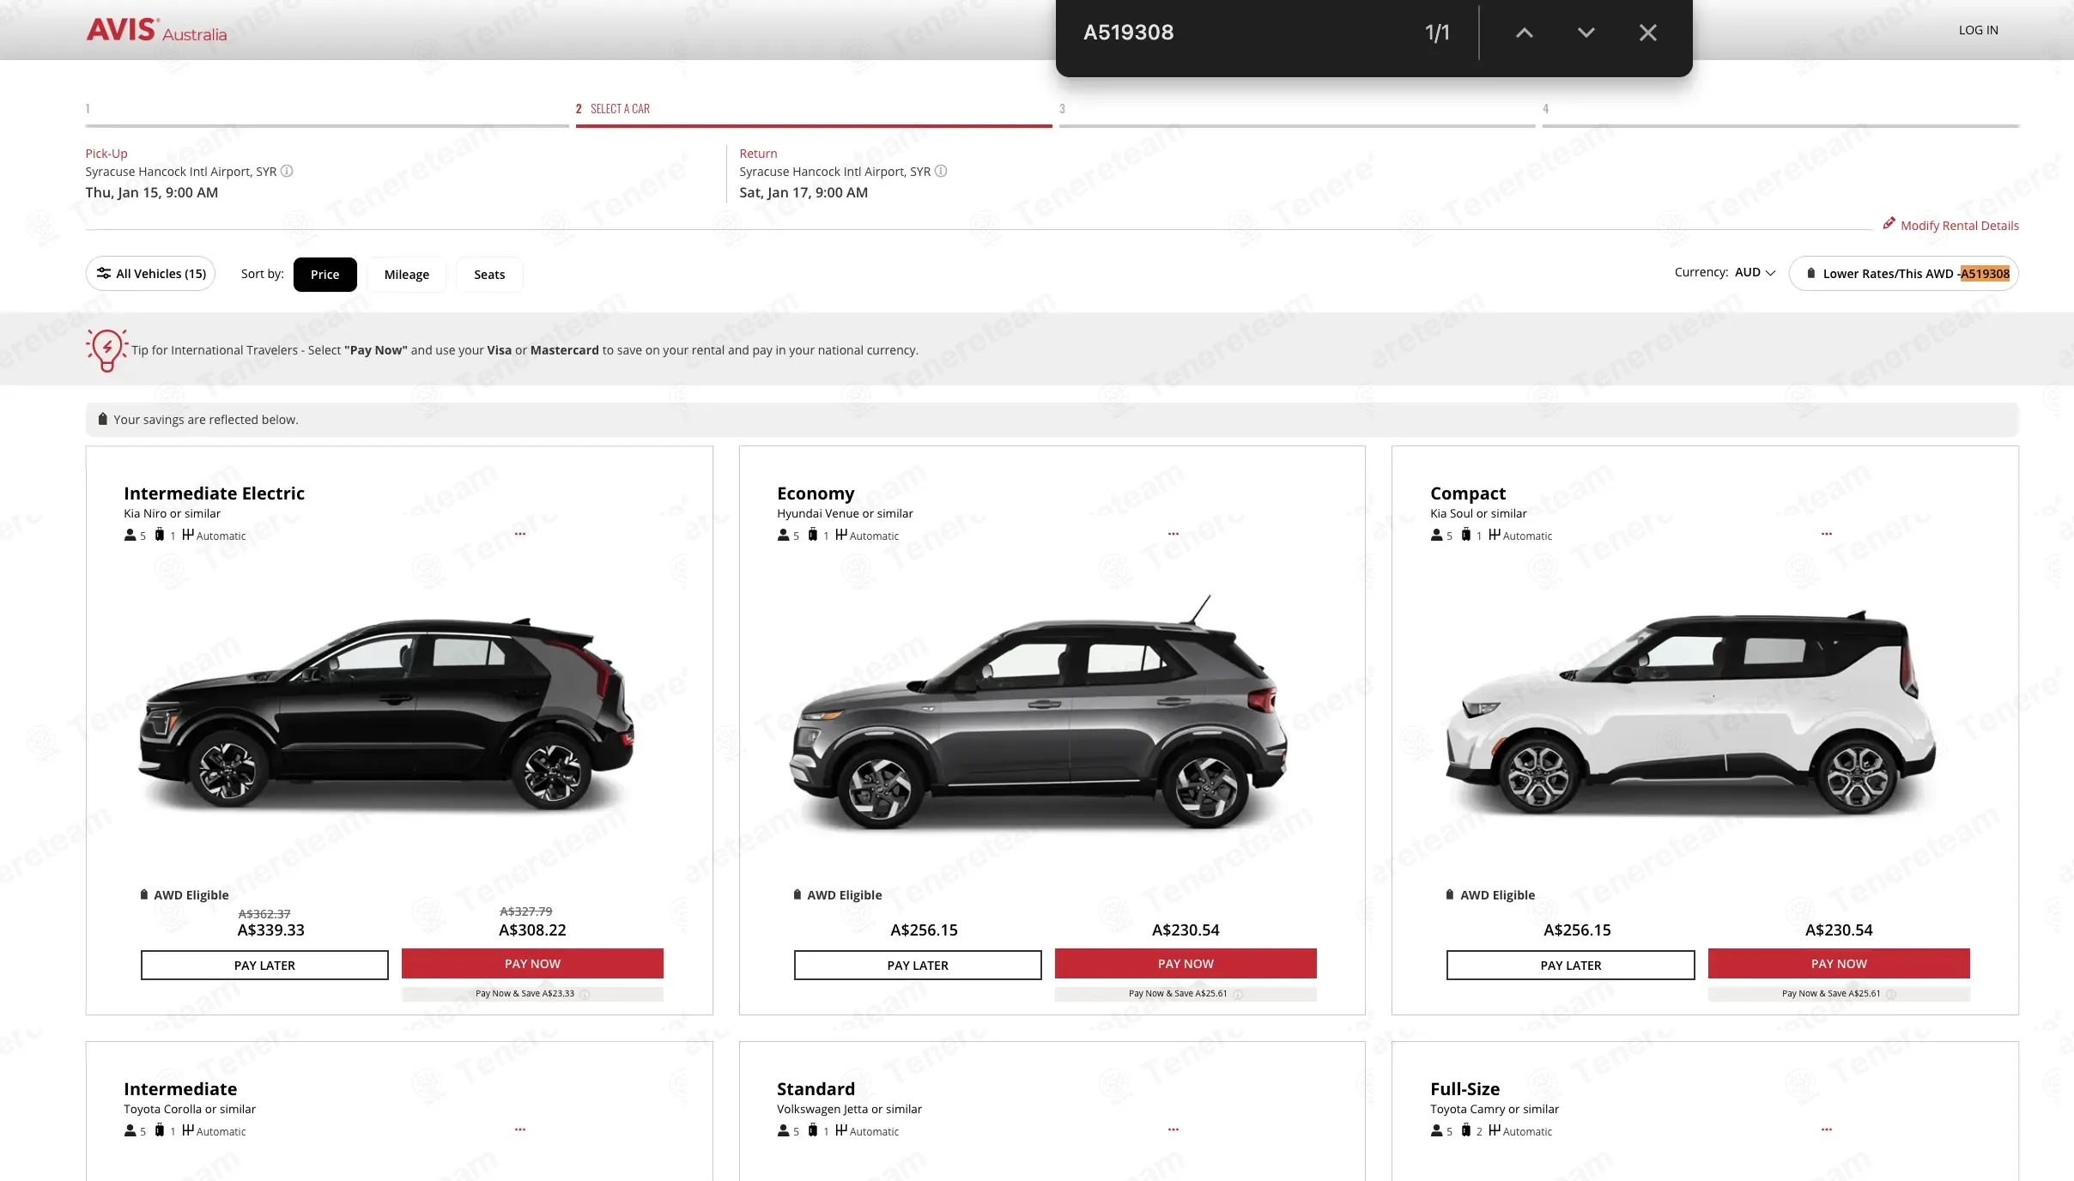Screen dimensions: 2074x1181
Task: Open the All Vehicles (15) filter
Action: coord(150,274)
